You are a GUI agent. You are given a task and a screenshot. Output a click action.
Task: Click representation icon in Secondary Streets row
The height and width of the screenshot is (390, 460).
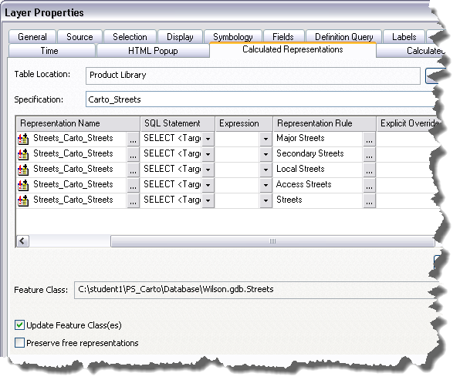(x=23, y=154)
